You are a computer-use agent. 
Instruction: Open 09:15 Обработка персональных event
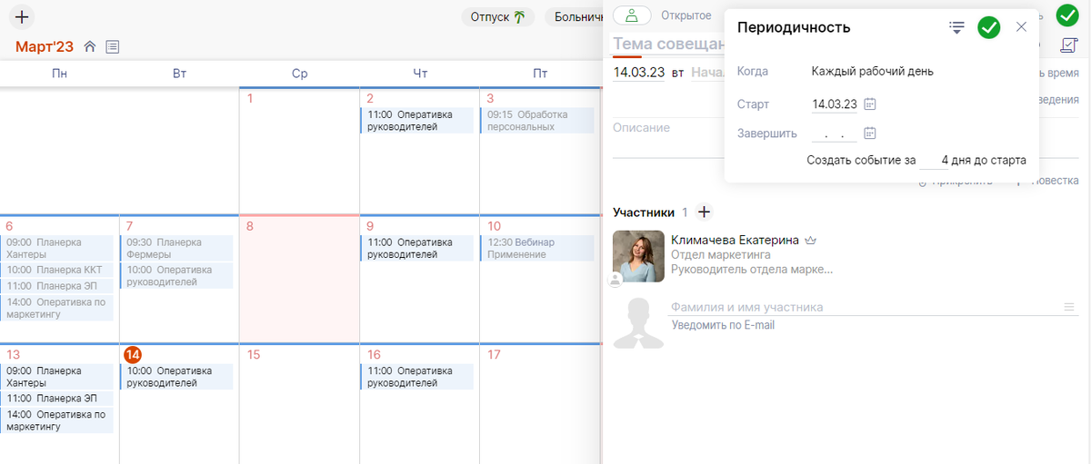click(x=537, y=121)
